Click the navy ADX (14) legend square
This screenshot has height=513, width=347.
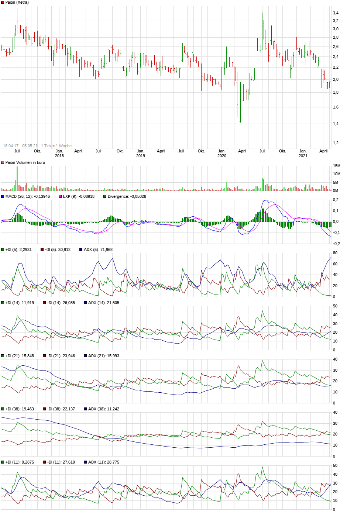point(85,303)
